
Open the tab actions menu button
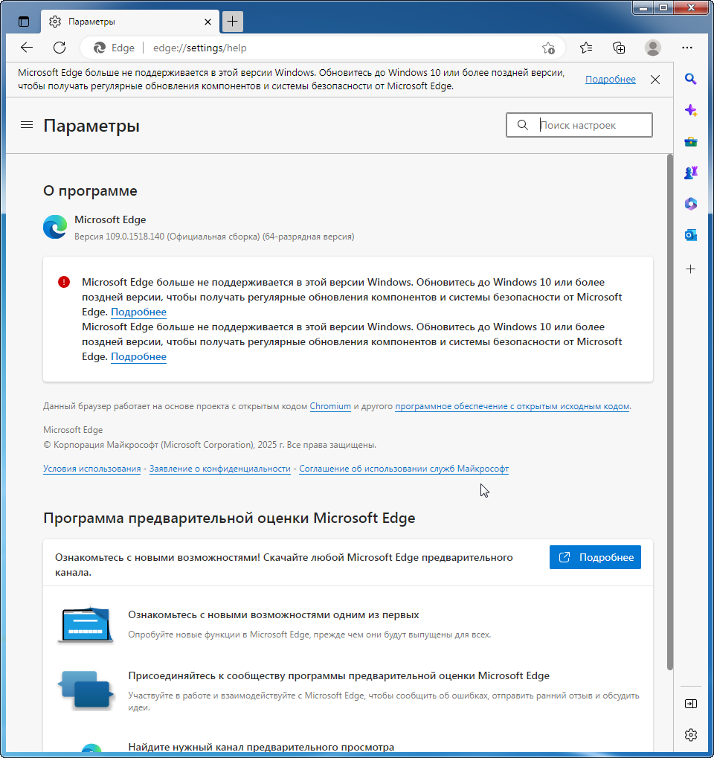coord(24,22)
